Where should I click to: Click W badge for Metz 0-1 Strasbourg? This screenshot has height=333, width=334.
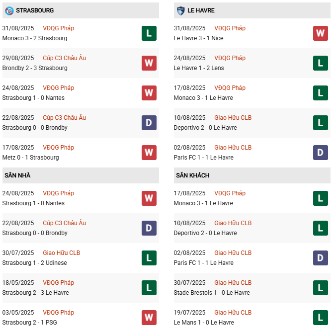pyautogui.click(x=149, y=153)
